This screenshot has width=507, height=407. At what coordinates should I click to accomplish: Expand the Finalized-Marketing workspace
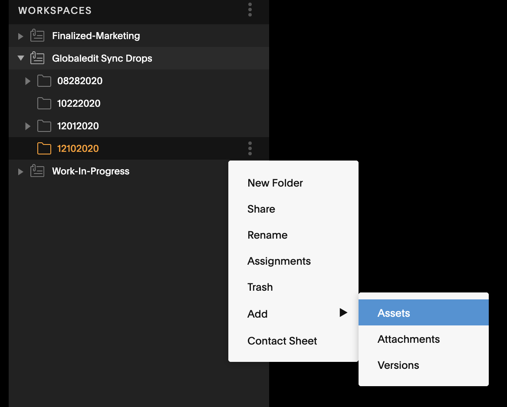pyautogui.click(x=21, y=36)
